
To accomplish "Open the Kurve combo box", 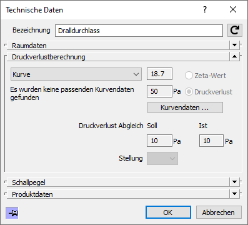I will [76, 74].
